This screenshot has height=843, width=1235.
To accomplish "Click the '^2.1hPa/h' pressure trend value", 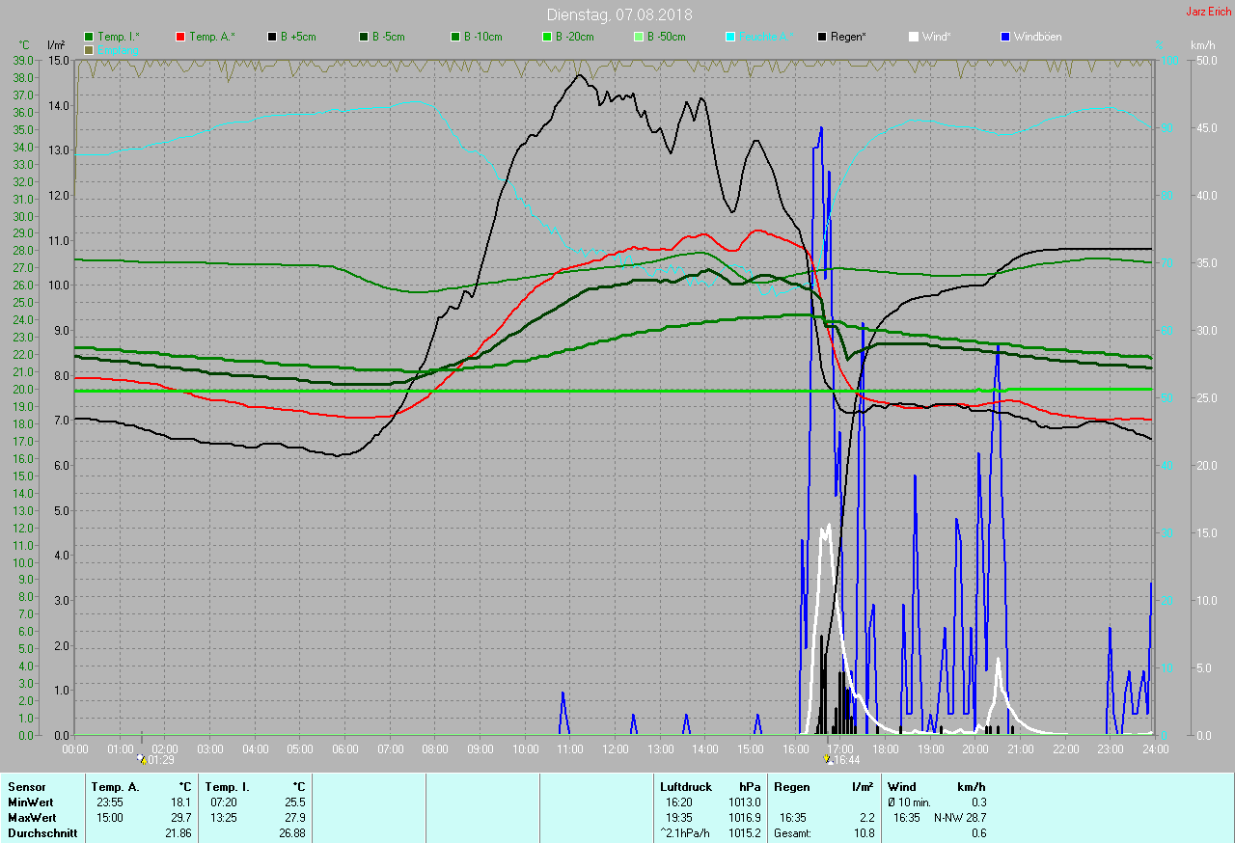I will click(x=687, y=833).
